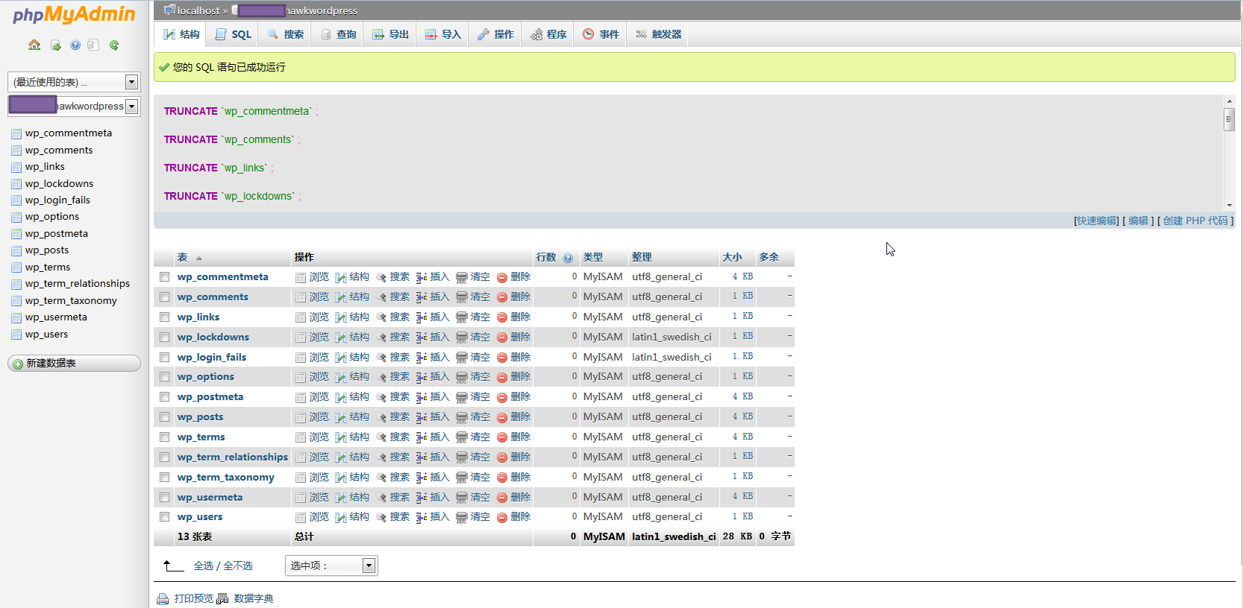Open the 导出 tab

coord(390,34)
